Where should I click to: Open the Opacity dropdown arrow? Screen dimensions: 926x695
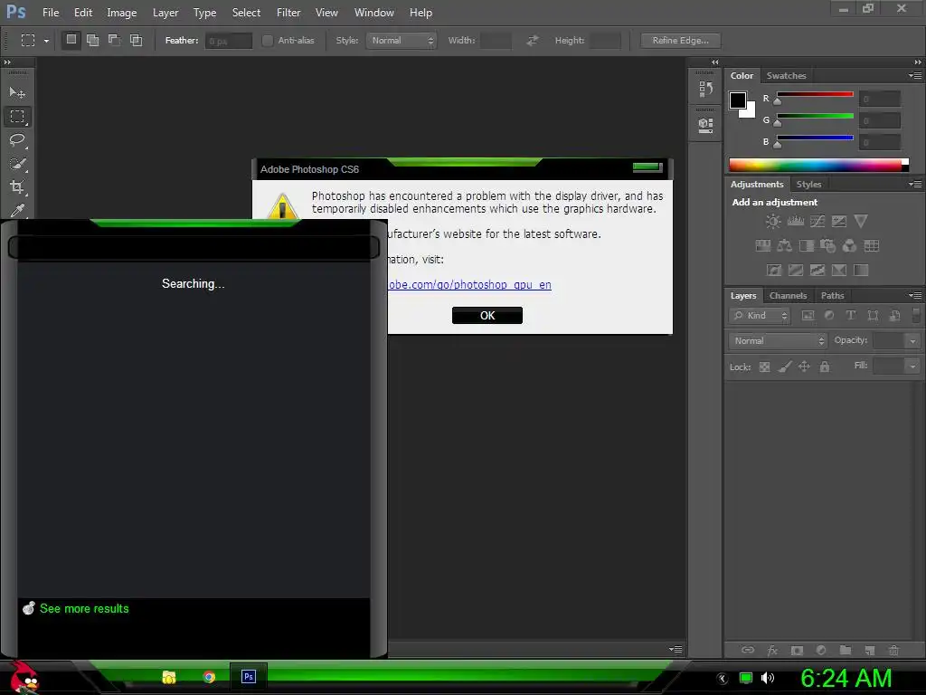[912, 341]
